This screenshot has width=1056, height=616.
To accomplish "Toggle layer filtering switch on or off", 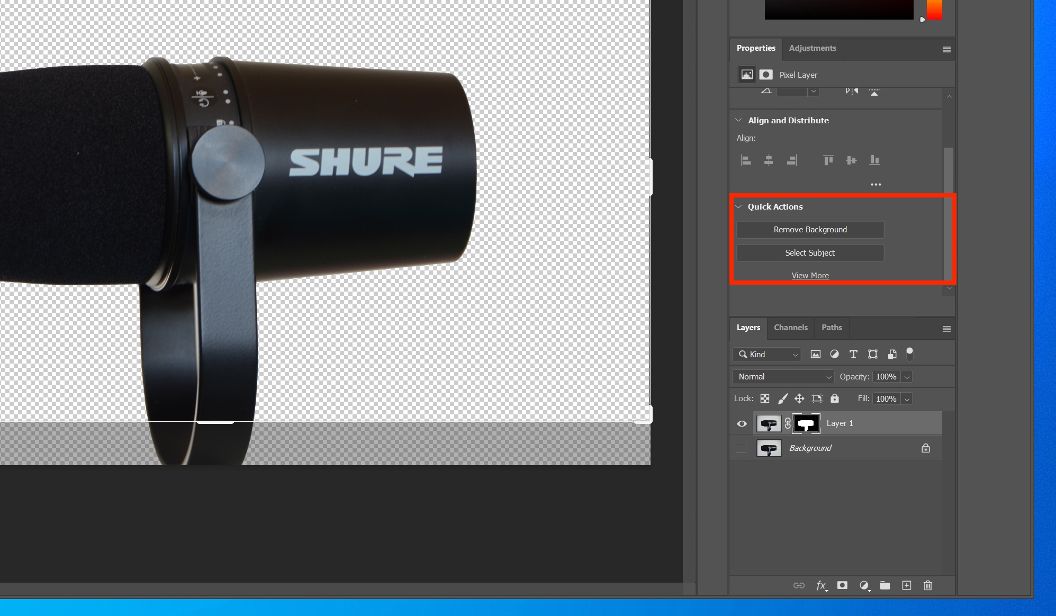I will tap(910, 354).
